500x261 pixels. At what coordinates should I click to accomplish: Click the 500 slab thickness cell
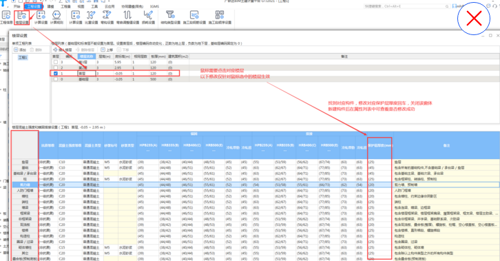(x=158, y=79)
